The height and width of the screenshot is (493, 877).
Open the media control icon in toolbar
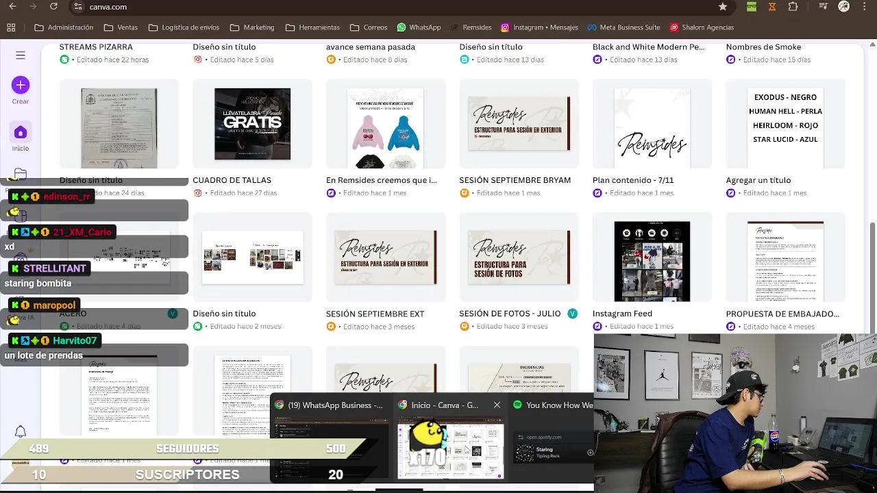(x=822, y=7)
